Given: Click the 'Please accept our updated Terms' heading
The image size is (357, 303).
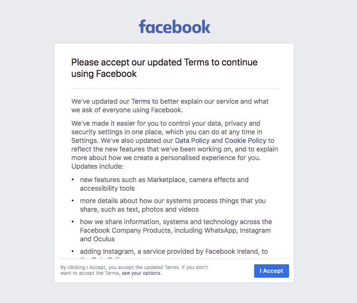Looking at the screenshot, I should [x=164, y=68].
